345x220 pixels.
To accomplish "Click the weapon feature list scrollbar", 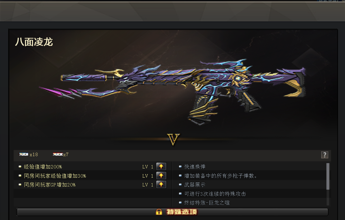I will pos(328,176).
